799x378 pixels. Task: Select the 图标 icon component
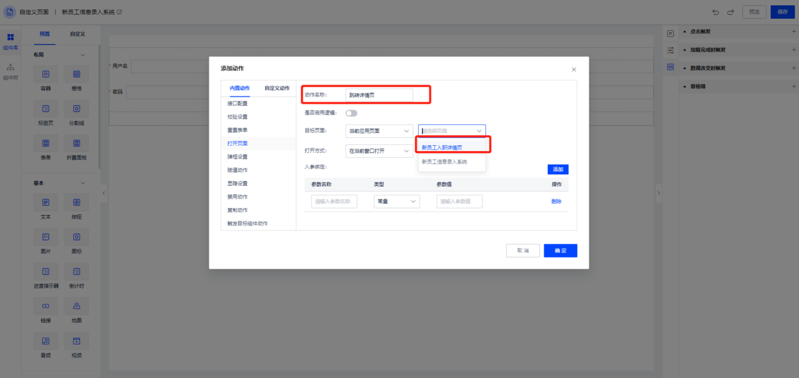click(x=76, y=237)
